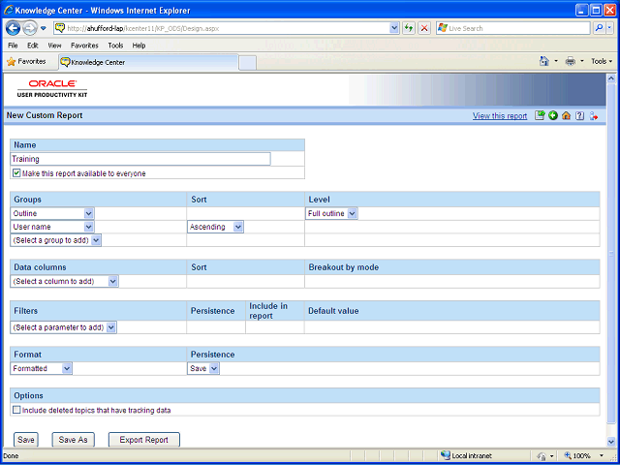Open the Help menu

point(139,46)
